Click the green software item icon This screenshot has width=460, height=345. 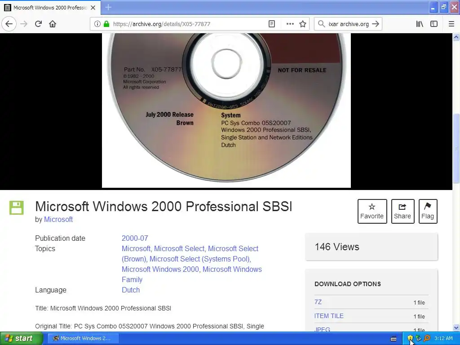pos(17,208)
